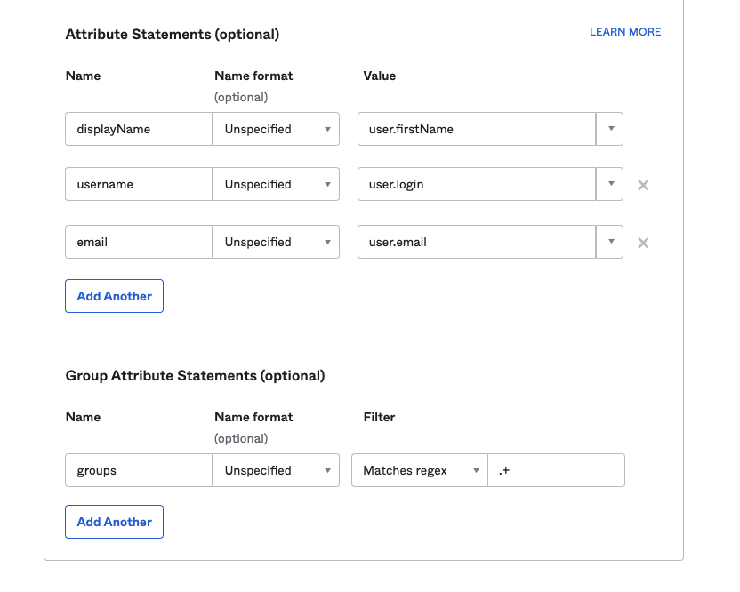Expand Name format for username row
740x592 pixels.
(276, 184)
